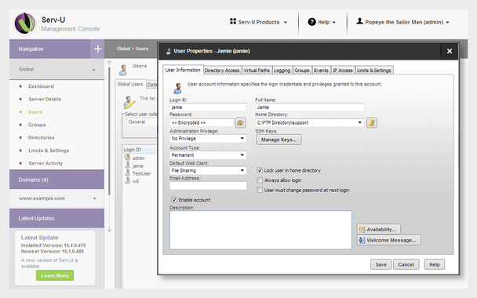Screen dimensions: 477x298
Task: Open Server Activity in navigation
Action: coord(46,163)
